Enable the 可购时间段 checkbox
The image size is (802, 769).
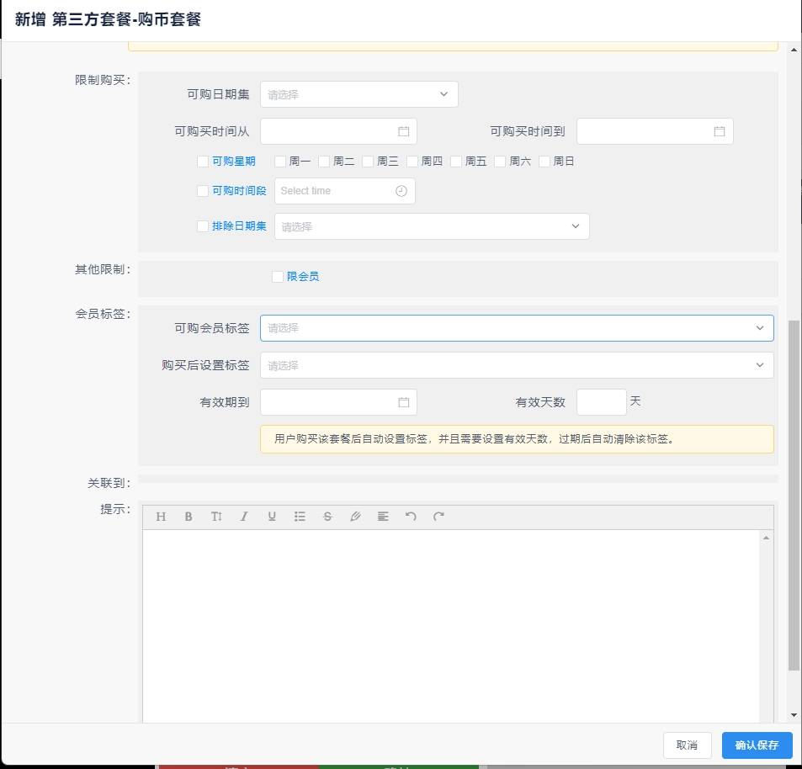(203, 191)
